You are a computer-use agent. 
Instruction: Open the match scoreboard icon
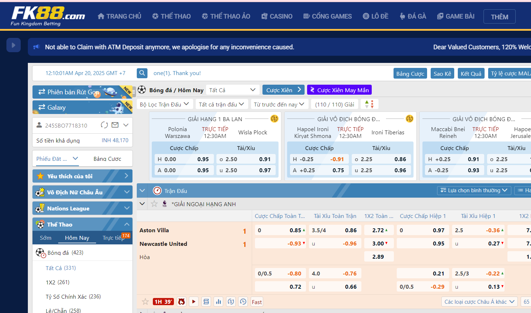pos(206,302)
